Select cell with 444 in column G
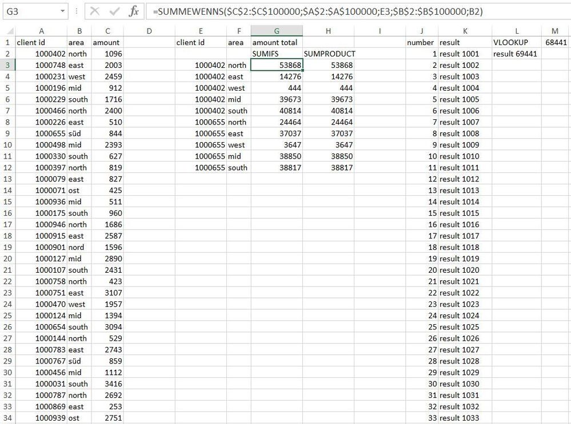 pyautogui.click(x=277, y=88)
